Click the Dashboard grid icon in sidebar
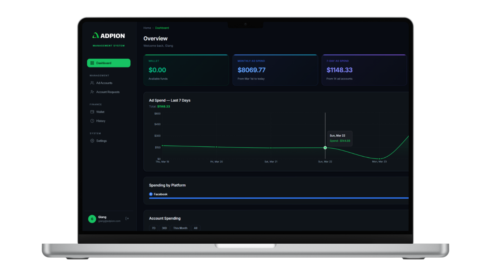This screenshot has width=491, height=276. (92, 63)
